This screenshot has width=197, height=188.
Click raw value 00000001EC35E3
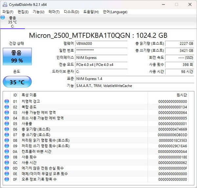coord(173,140)
